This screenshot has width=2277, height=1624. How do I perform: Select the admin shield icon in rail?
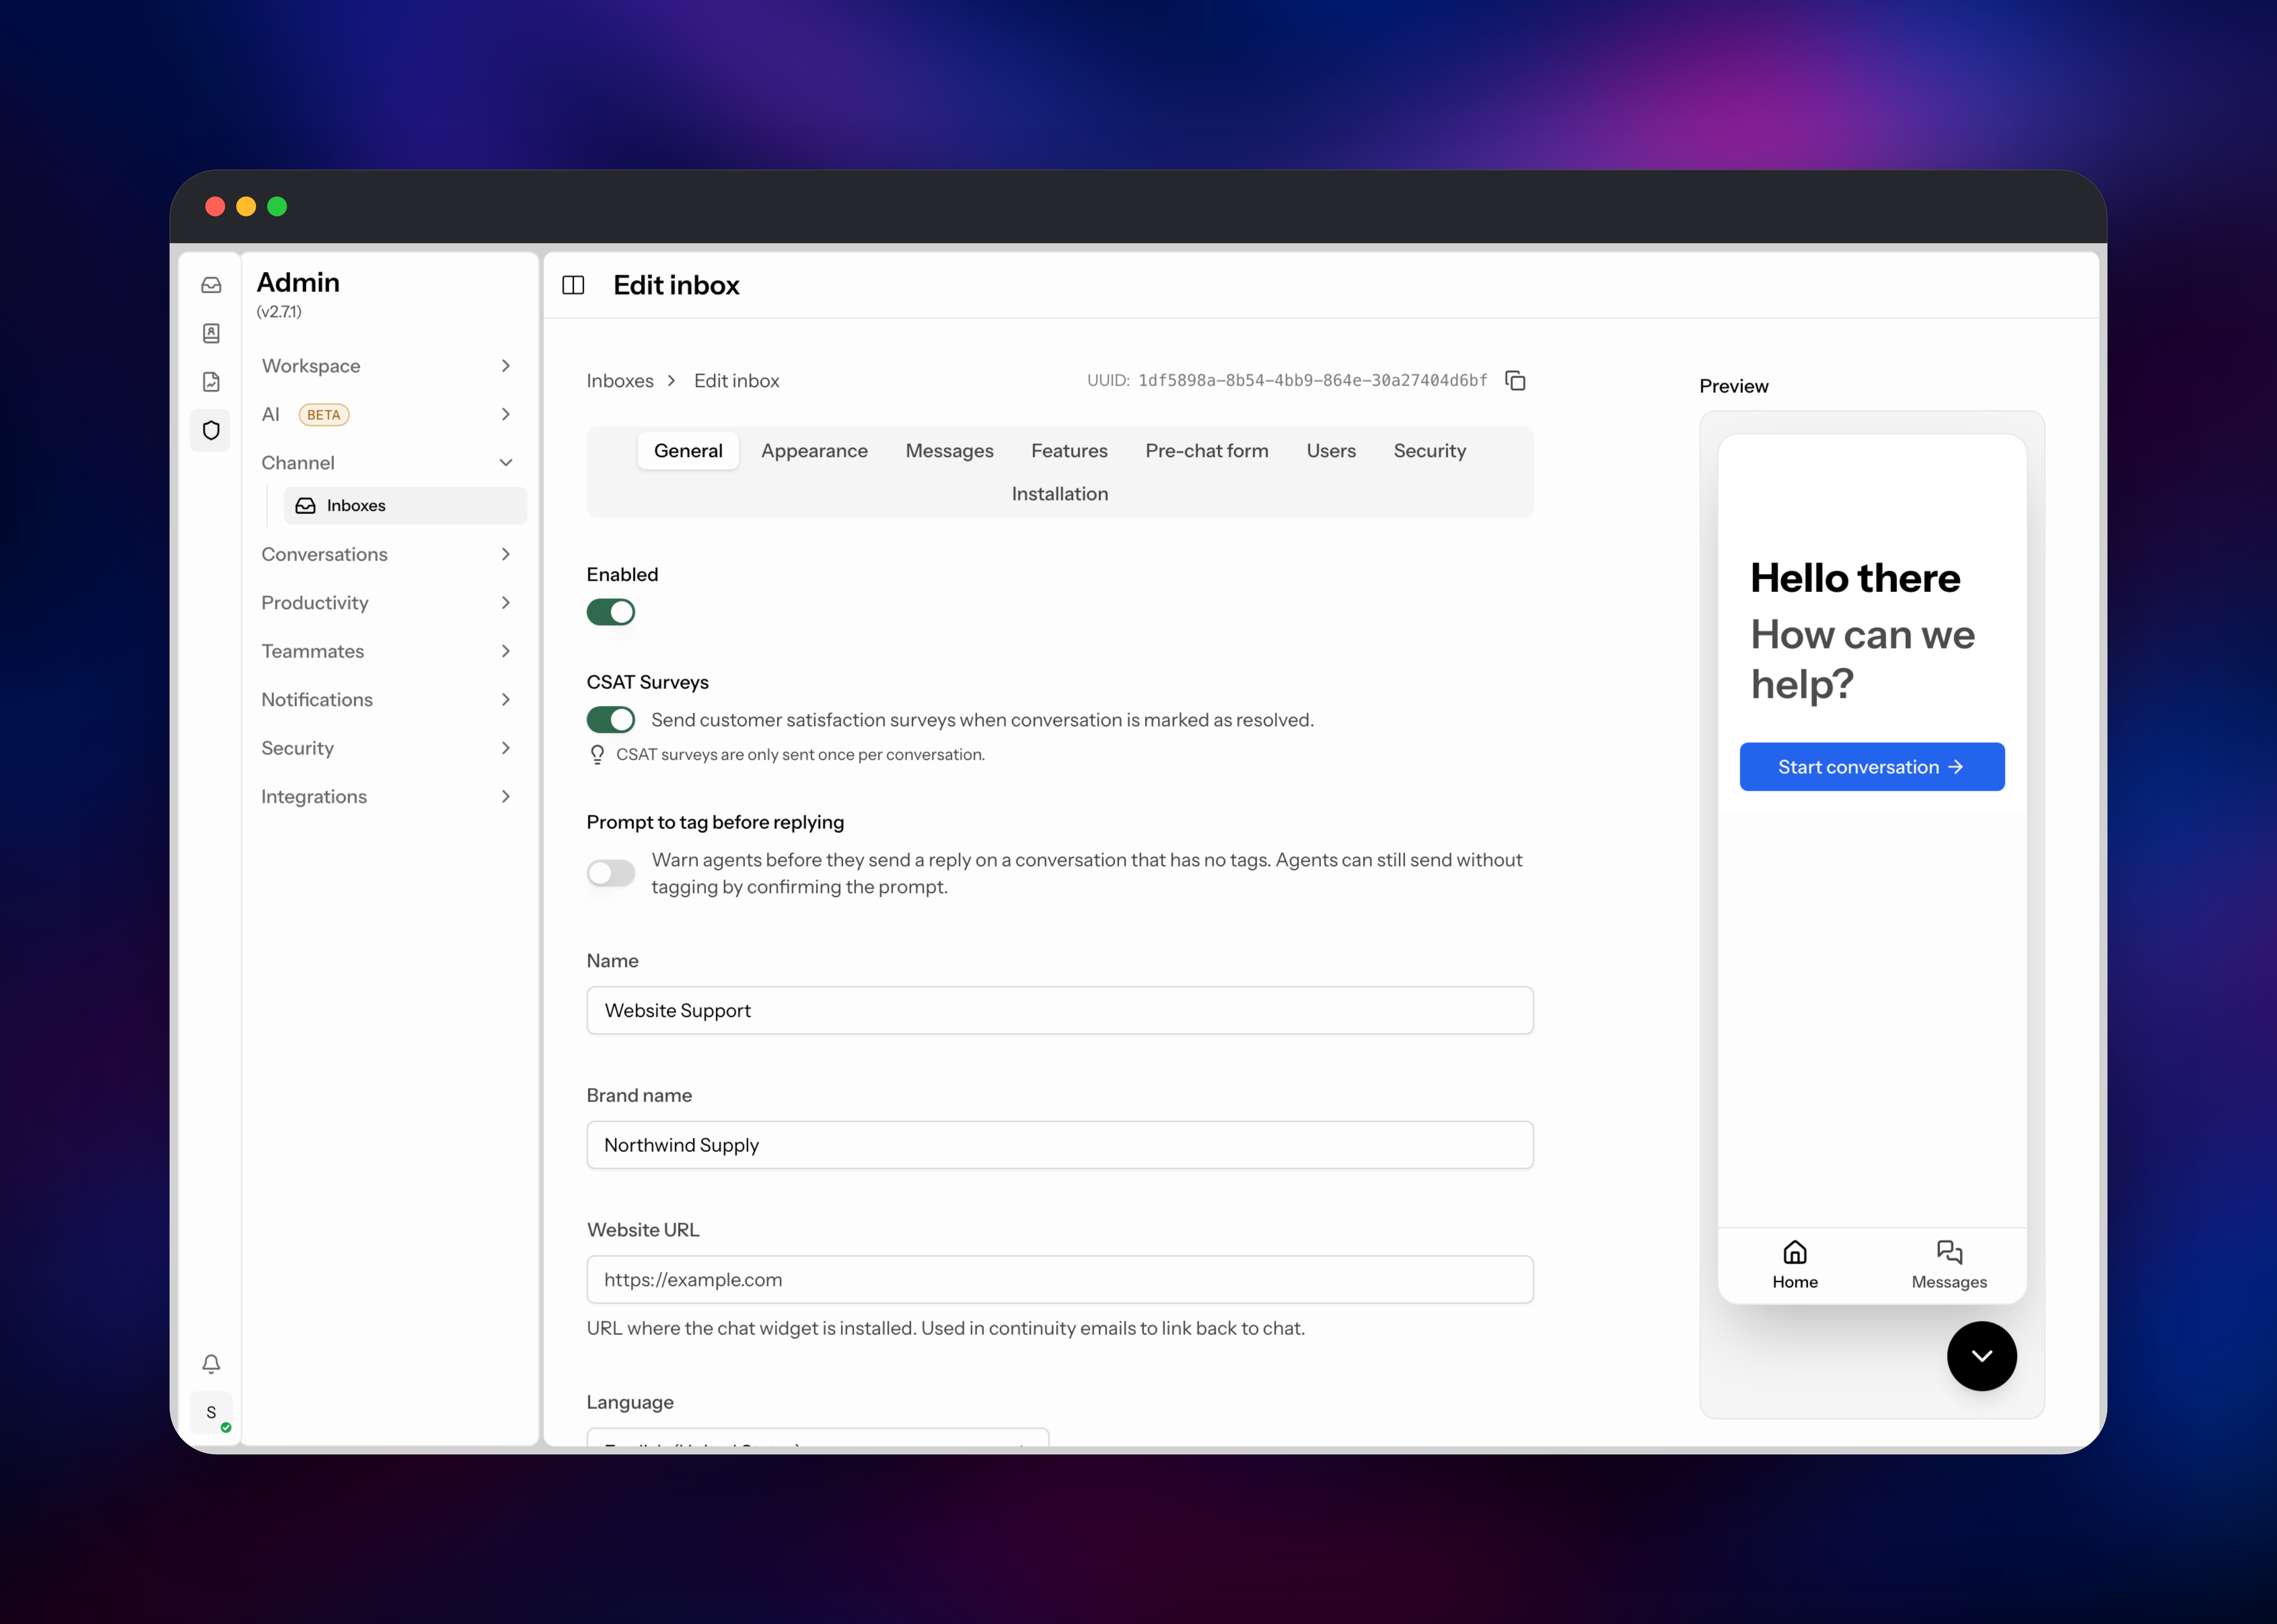pos(211,430)
